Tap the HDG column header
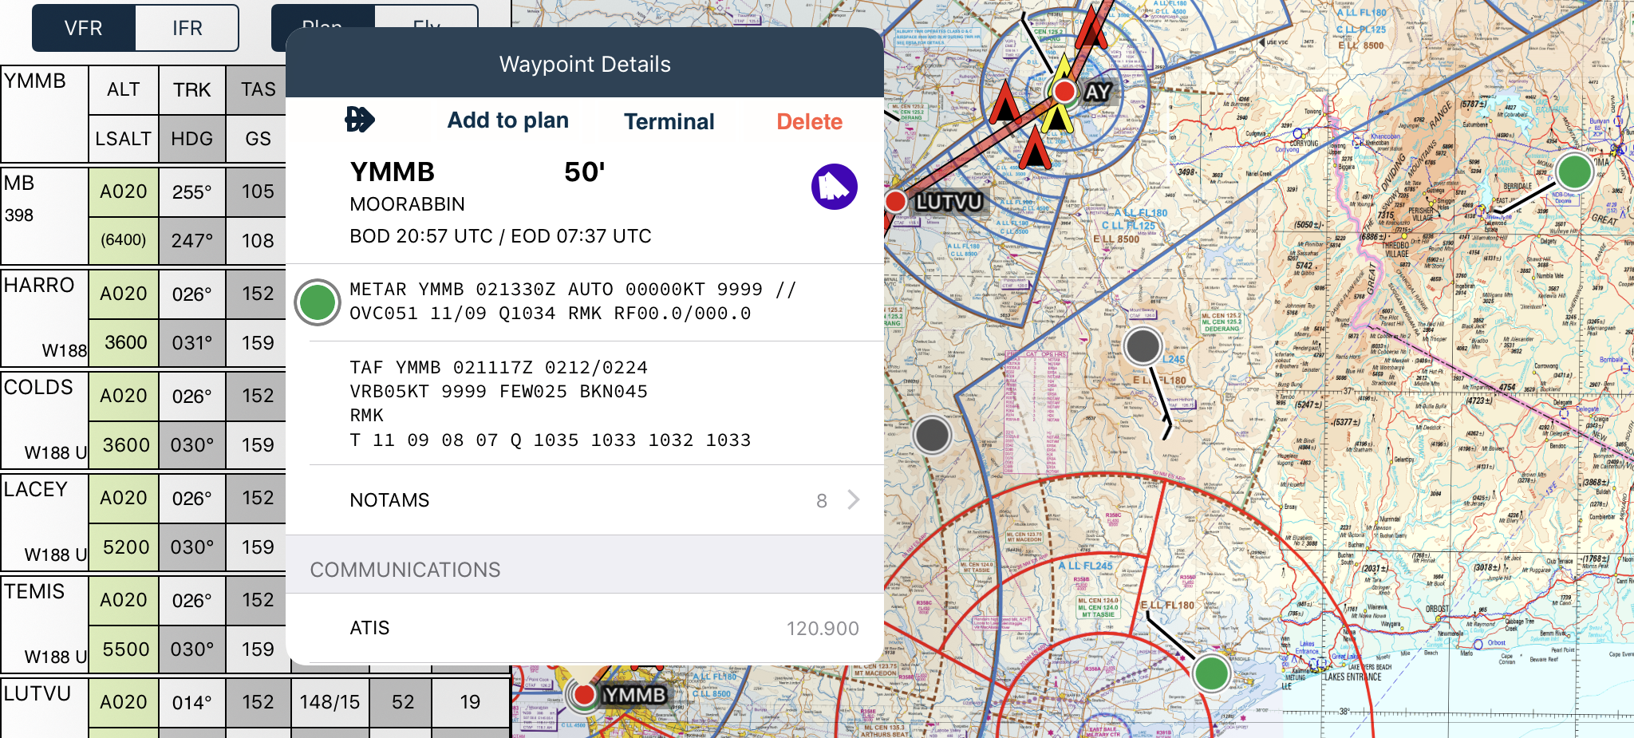Image resolution: width=1634 pixels, height=738 pixels. tap(192, 139)
